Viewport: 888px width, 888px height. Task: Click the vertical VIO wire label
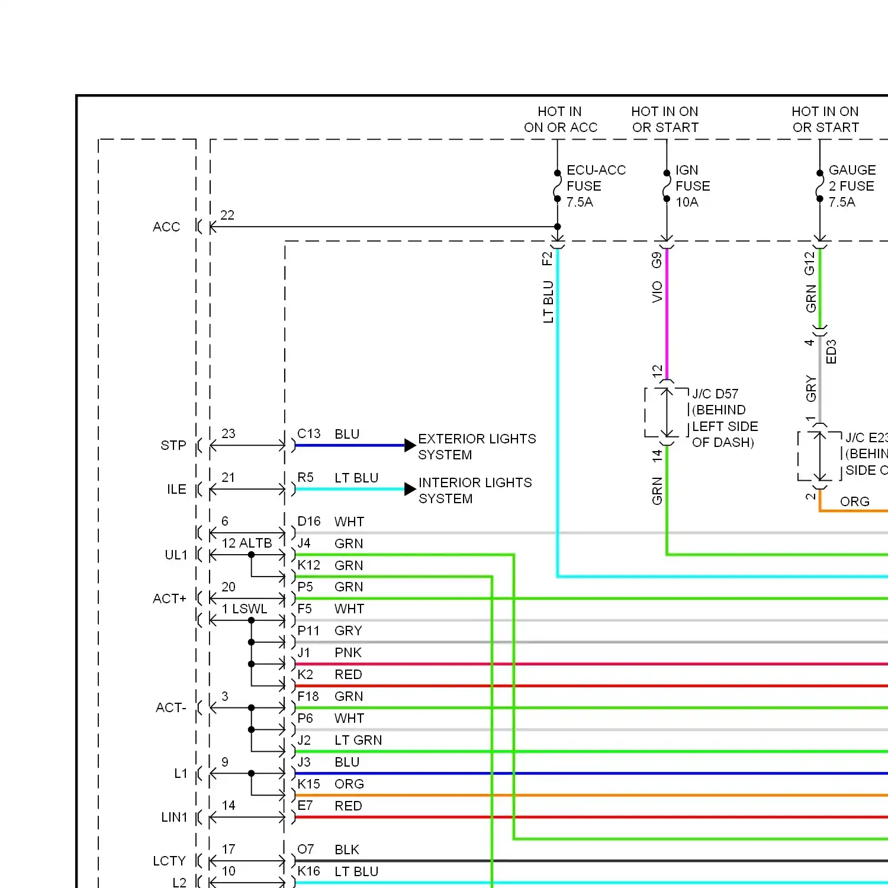tap(657, 292)
